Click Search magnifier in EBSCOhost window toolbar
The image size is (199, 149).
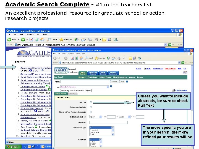click(86, 58)
